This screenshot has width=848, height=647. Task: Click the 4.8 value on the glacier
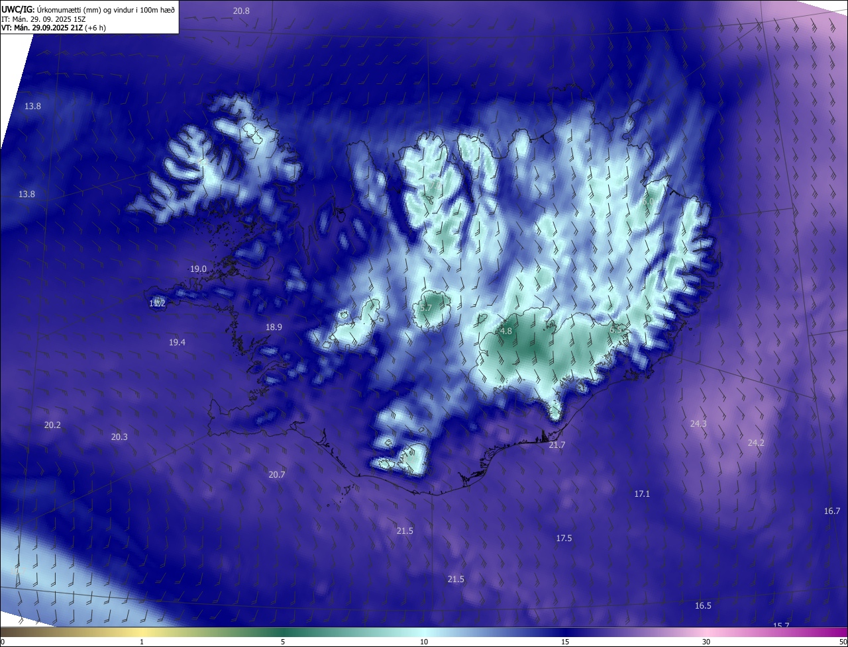tap(505, 331)
